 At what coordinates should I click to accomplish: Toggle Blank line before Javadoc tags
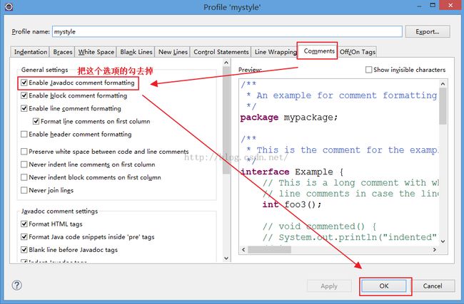[24, 250]
